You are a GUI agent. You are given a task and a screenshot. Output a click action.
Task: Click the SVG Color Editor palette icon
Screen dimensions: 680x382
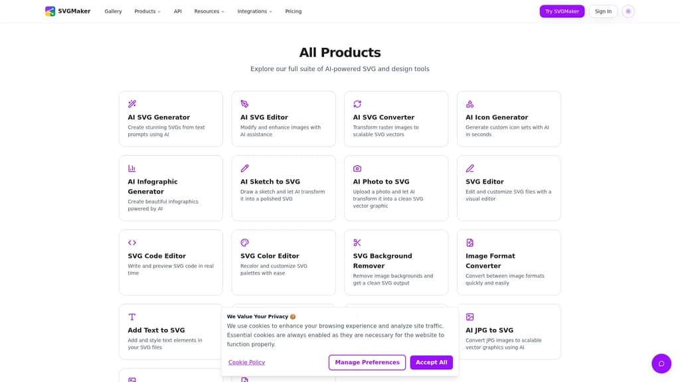point(244,243)
